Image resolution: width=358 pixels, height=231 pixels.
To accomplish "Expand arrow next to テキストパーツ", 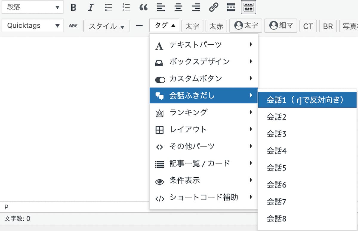I will 251,44.
